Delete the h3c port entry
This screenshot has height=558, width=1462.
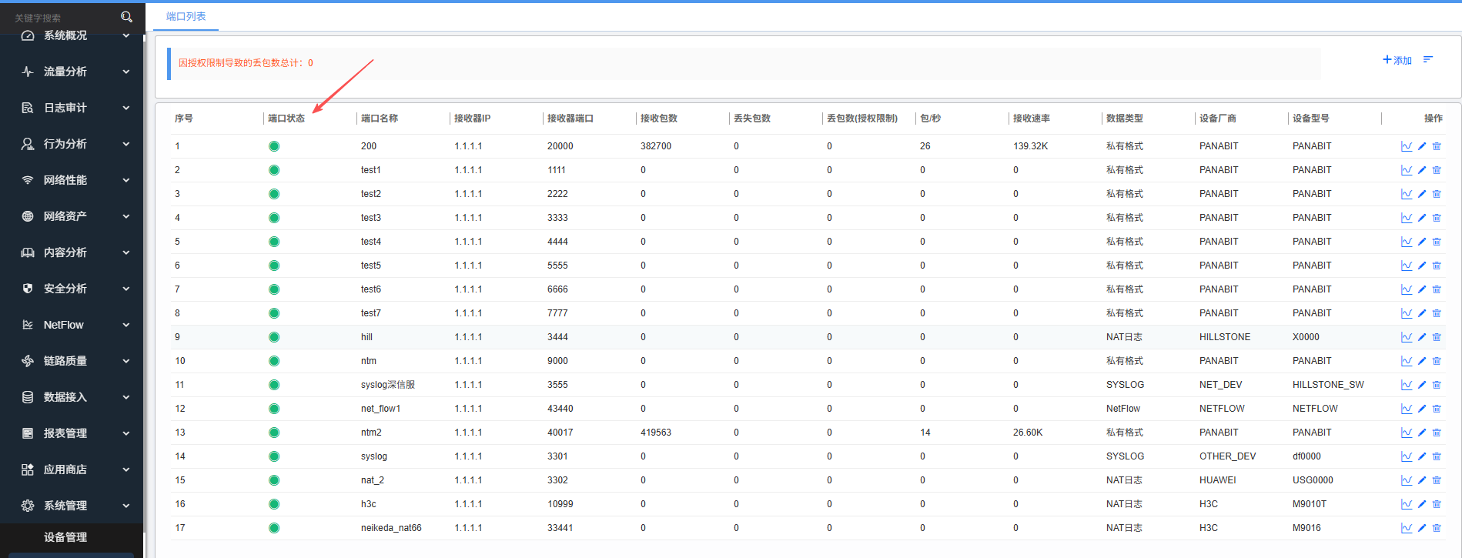click(1437, 504)
